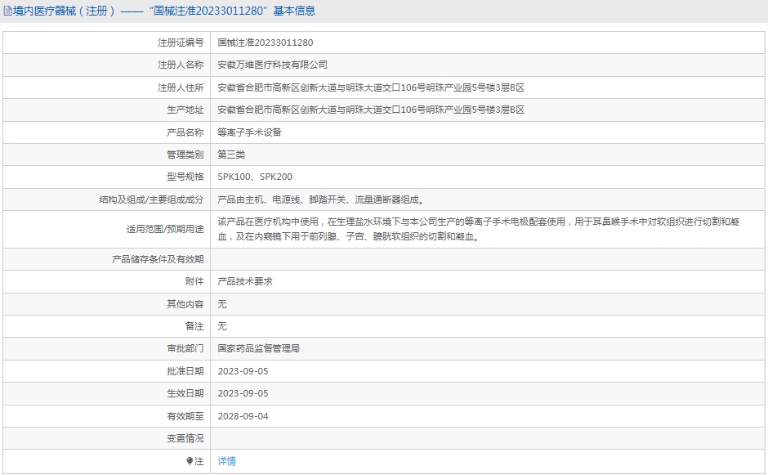Select the address value in the 注册人住所 row

pos(371,87)
